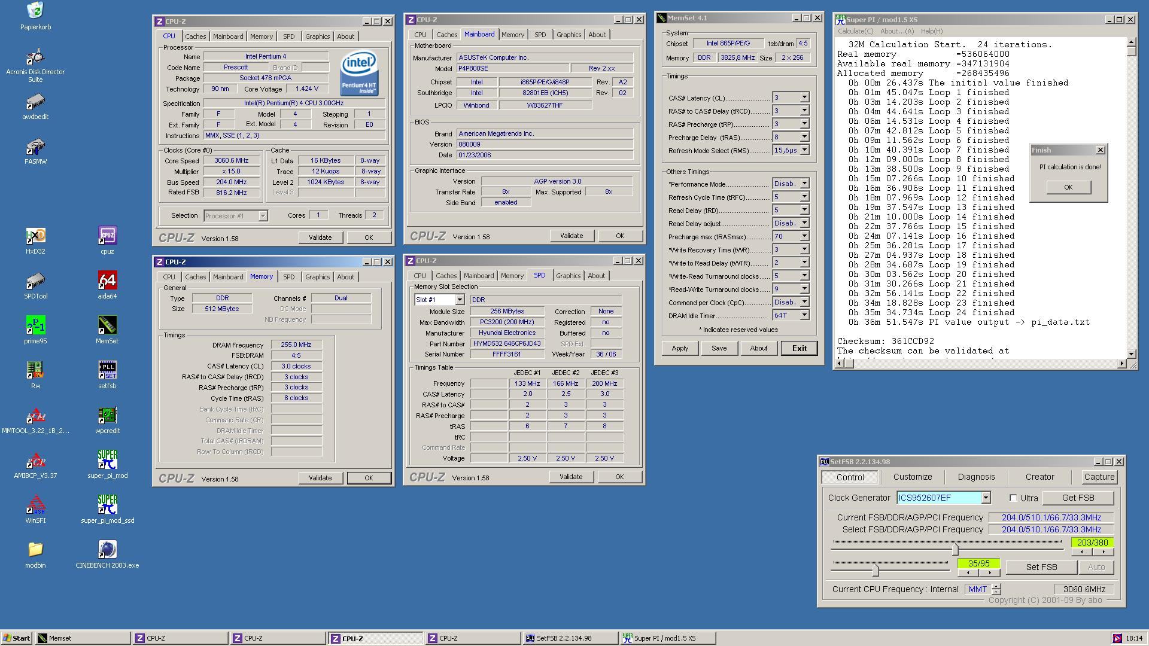Switch to Memset taskbar button

(x=83, y=638)
